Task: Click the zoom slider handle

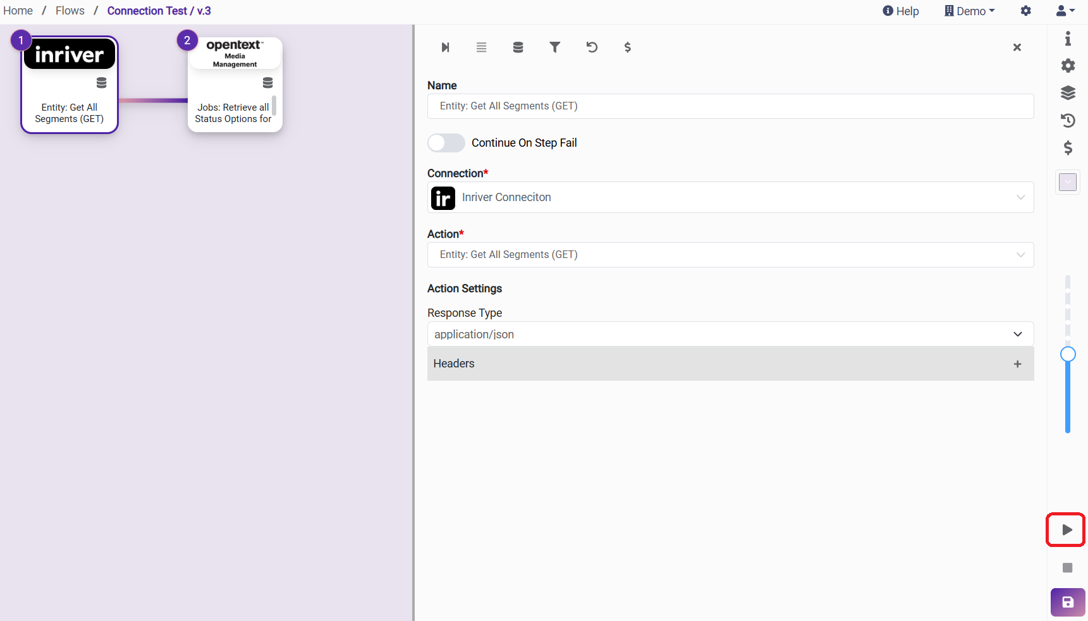Action: point(1068,354)
